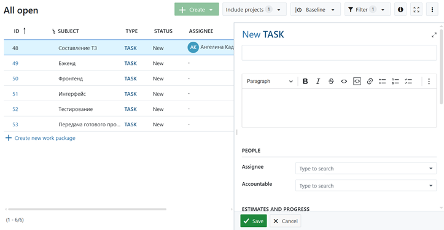Create a numbered list

point(395,82)
